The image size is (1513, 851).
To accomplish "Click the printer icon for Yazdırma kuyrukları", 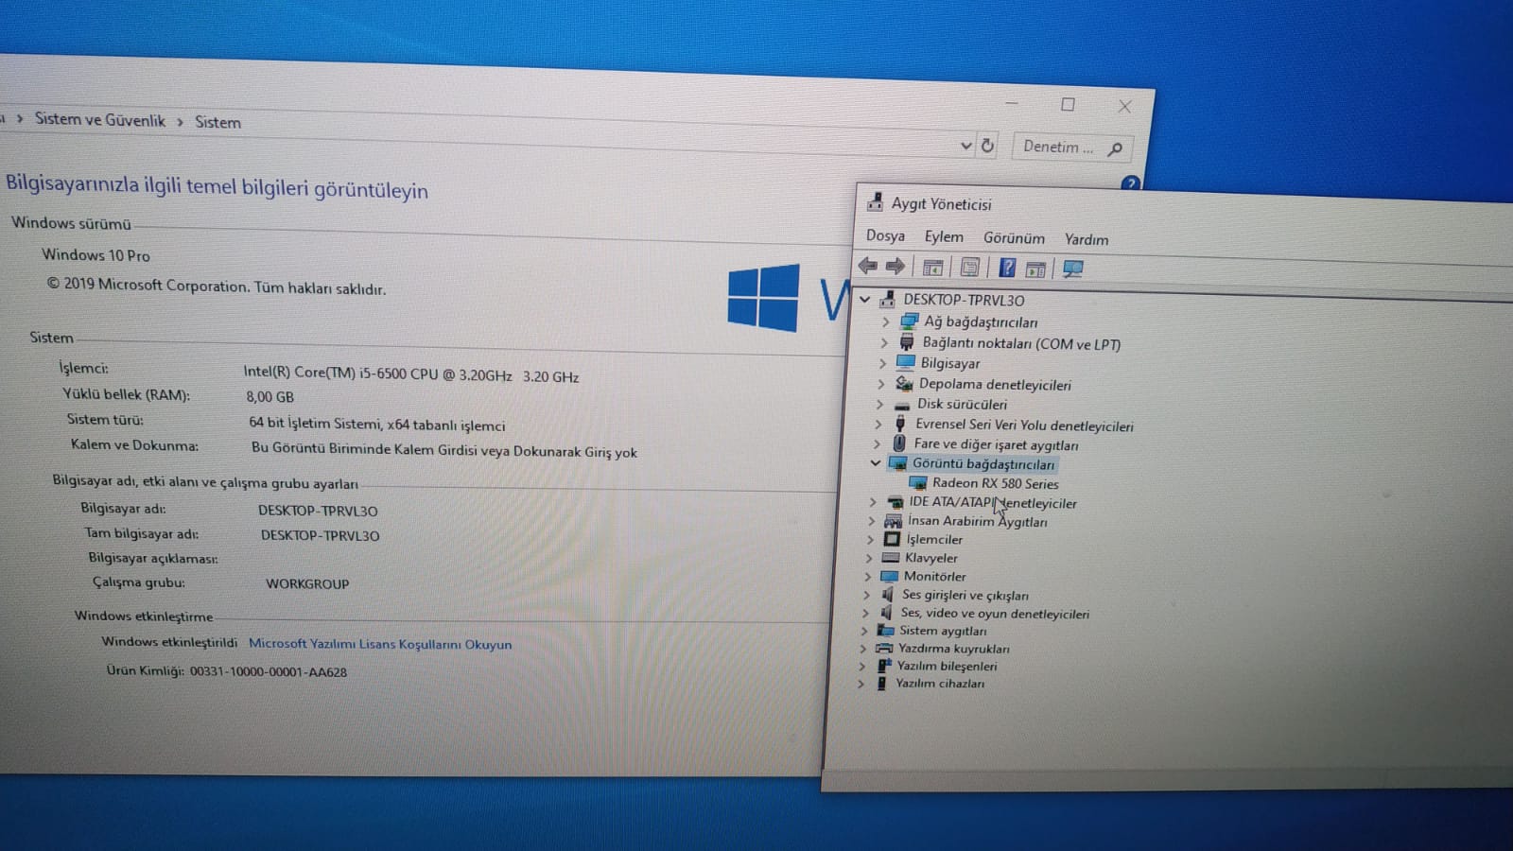I will coord(884,648).
